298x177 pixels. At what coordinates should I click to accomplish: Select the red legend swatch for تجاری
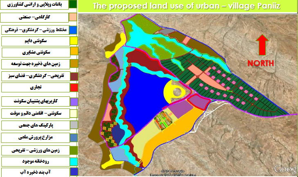click(74, 87)
